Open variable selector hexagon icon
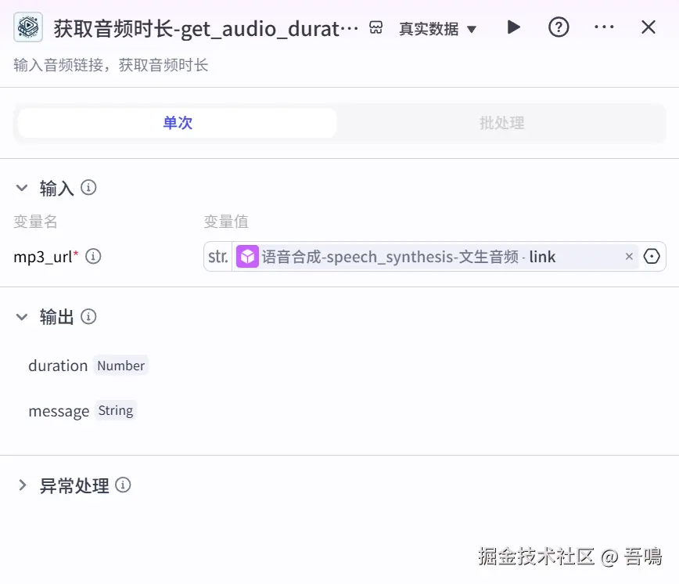The height and width of the screenshot is (584, 679). pos(652,257)
